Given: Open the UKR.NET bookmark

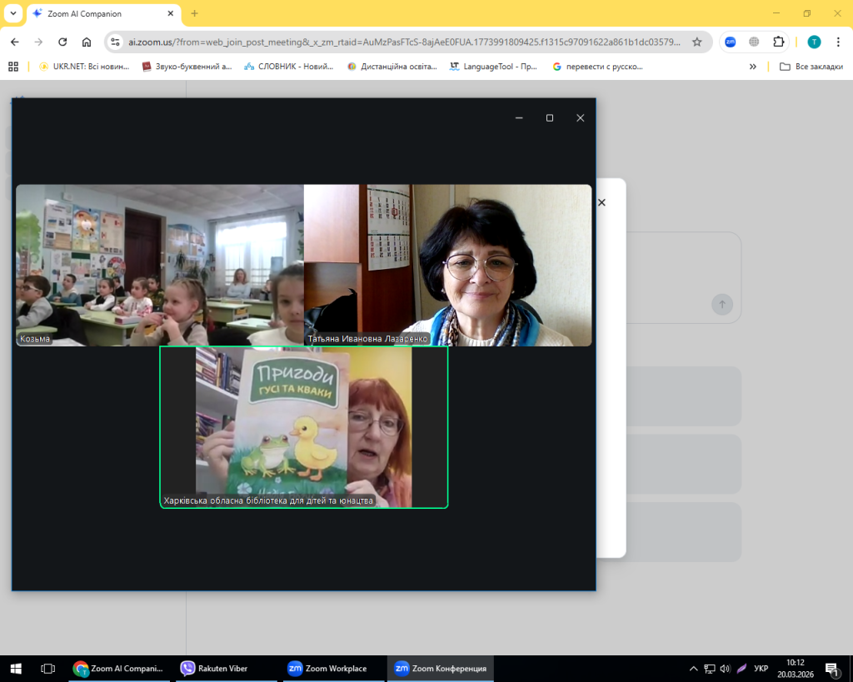Looking at the screenshot, I should coord(84,67).
